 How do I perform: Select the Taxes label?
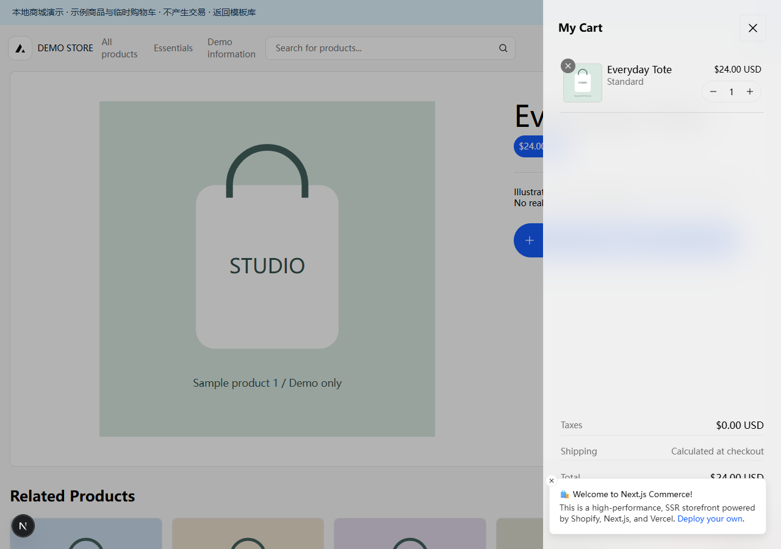coord(572,425)
